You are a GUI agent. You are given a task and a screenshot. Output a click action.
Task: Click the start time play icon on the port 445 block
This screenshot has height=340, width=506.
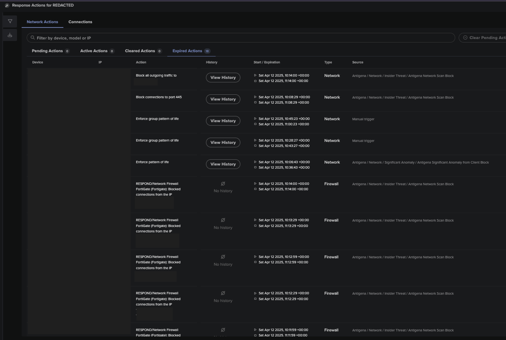255,97
